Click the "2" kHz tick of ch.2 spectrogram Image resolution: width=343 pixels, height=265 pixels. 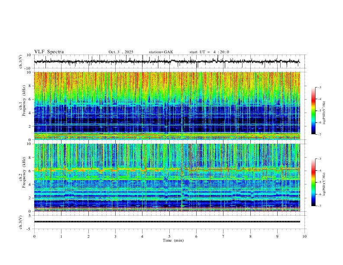[30, 198]
